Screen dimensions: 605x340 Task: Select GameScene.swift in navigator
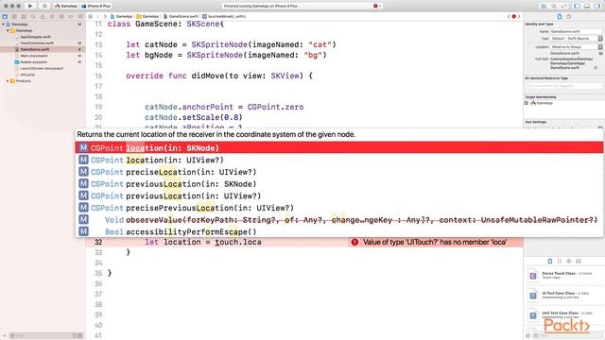pos(43,49)
